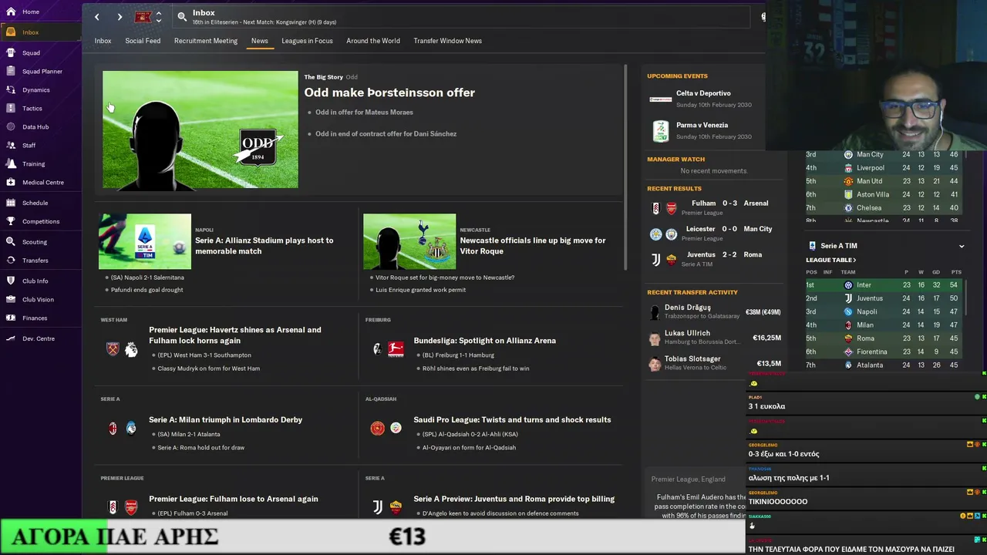Click Serie A TIM league logo in overlay
This screenshot has height=555, width=987.
point(812,246)
